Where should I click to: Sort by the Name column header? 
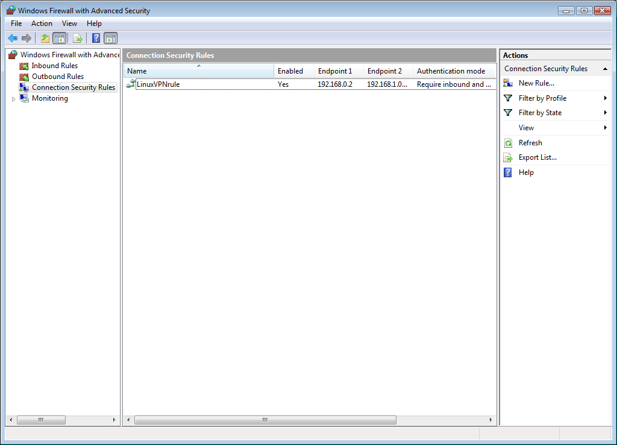coord(199,71)
